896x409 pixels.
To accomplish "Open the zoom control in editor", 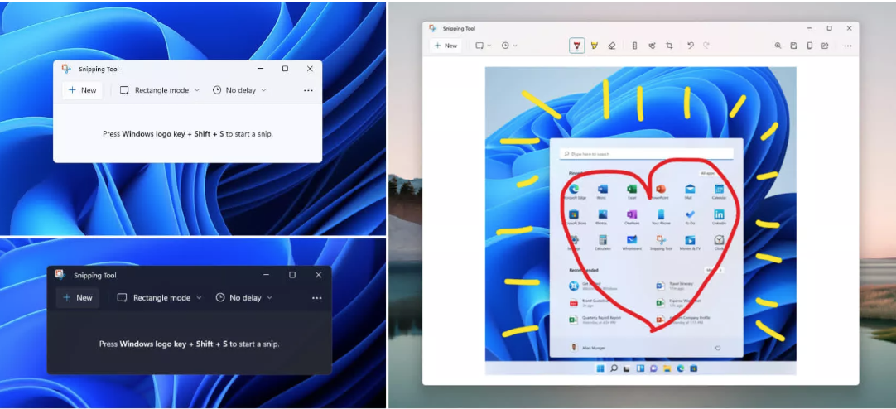I will click(x=778, y=46).
